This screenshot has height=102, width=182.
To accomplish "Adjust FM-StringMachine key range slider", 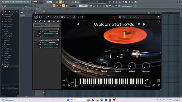I will (x=49, y=34).
